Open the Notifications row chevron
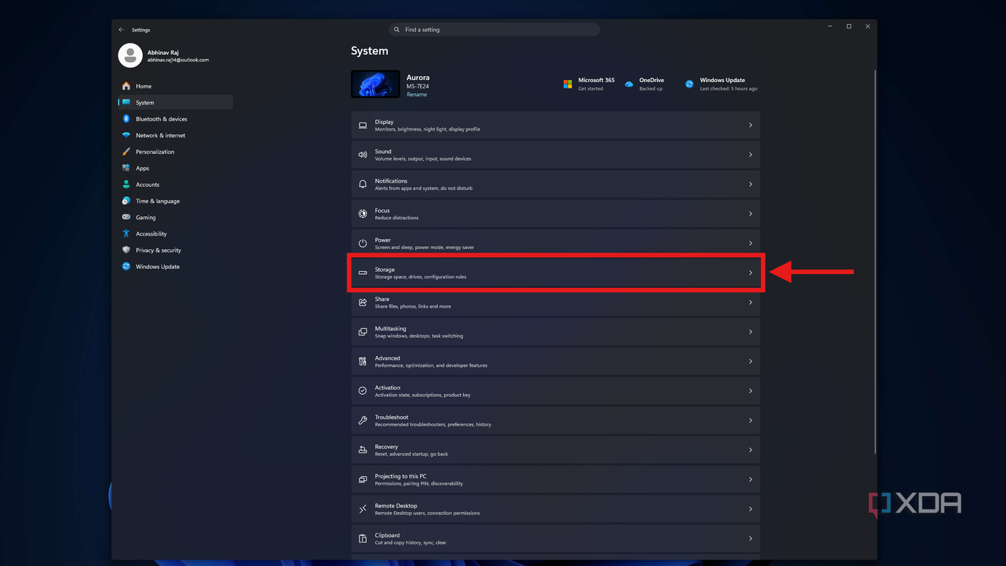Screen dimensions: 1006x566 click(751, 184)
